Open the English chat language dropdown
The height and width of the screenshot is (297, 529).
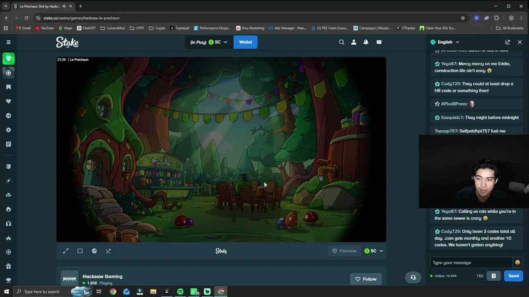pos(445,42)
